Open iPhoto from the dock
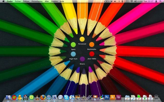 [78, 97]
